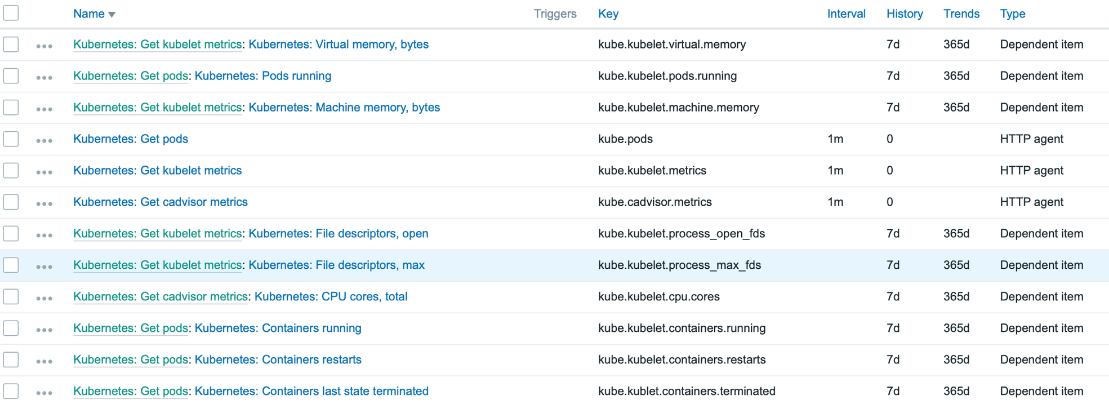Sort the table by History column
Image resolution: width=1109 pixels, height=404 pixels.
pos(905,14)
